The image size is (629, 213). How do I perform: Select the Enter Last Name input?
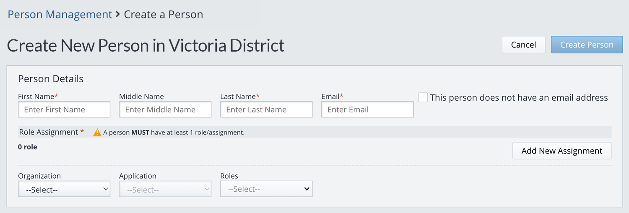pyautogui.click(x=266, y=110)
